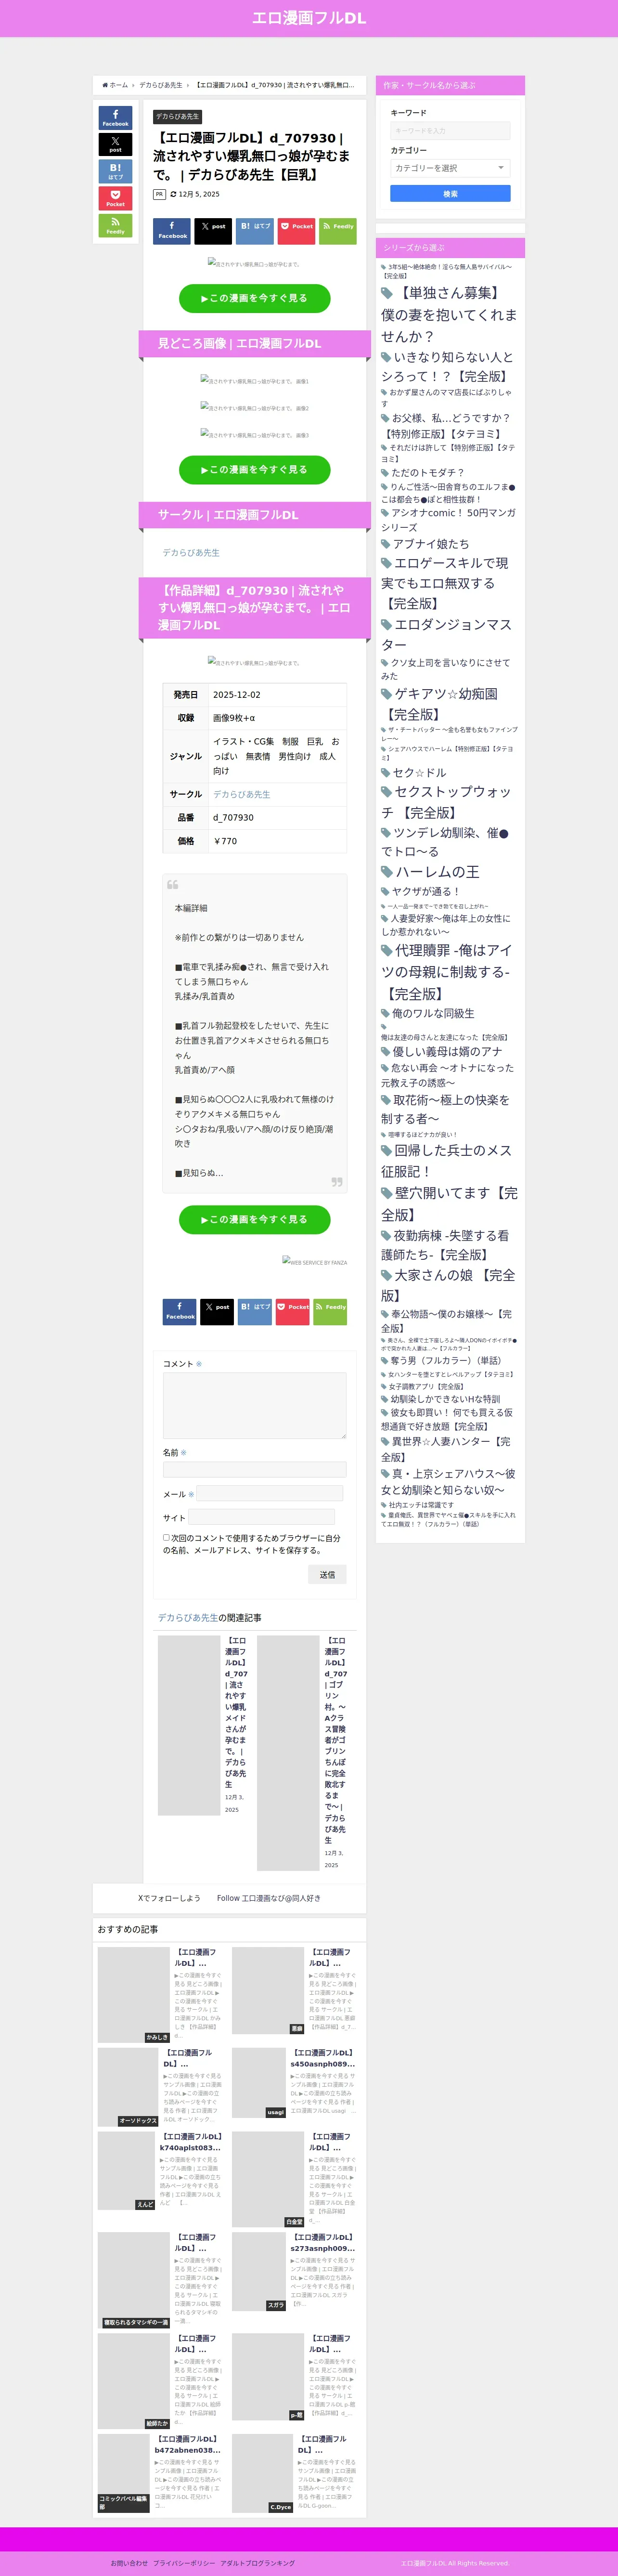
Task: Click the デカらびあ先生 category badge above title
Action: pos(177,116)
